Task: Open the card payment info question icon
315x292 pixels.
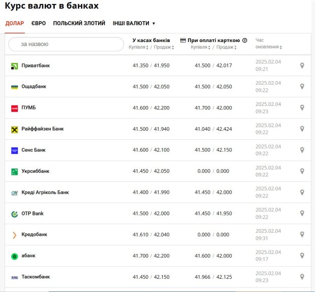Action: 244,40
